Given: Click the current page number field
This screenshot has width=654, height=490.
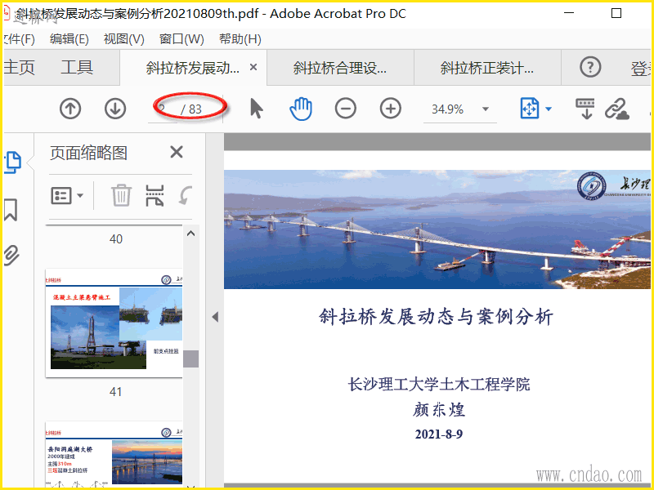Looking at the screenshot, I should point(163,109).
